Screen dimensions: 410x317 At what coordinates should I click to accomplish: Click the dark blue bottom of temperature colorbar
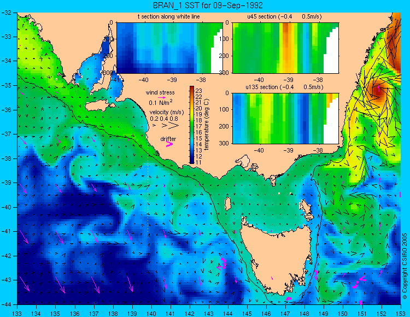tap(192, 161)
